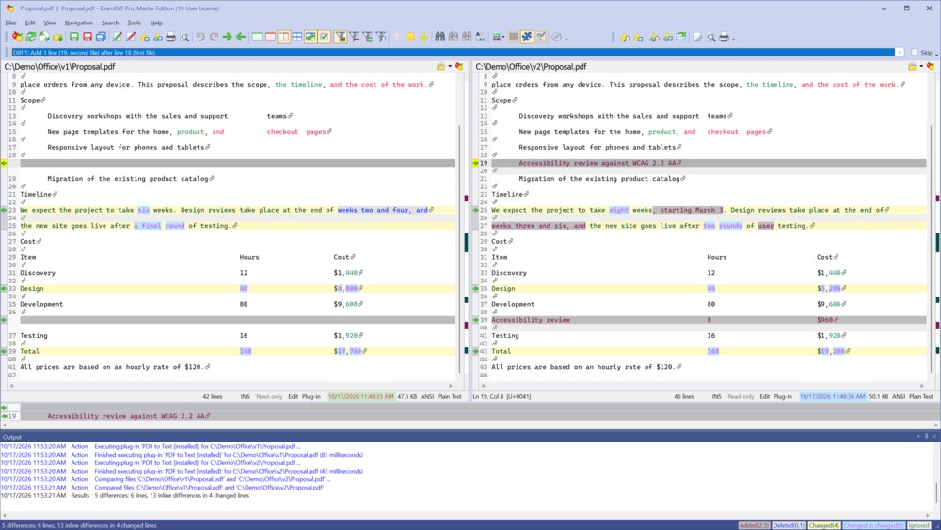Click Plug-in in right pane status bar
Image resolution: width=941 pixels, height=530 pixels.
pos(782,396)
